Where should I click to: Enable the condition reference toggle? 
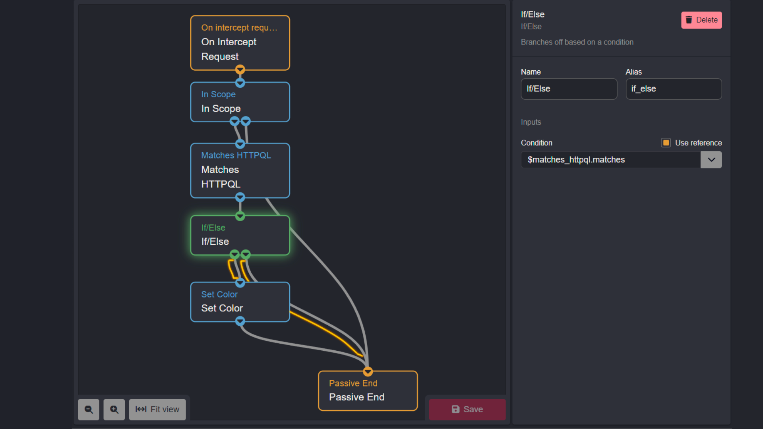point(666,143)
